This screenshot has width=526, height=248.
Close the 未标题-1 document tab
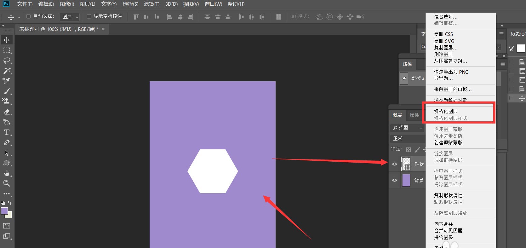click(x=103, y=29)
